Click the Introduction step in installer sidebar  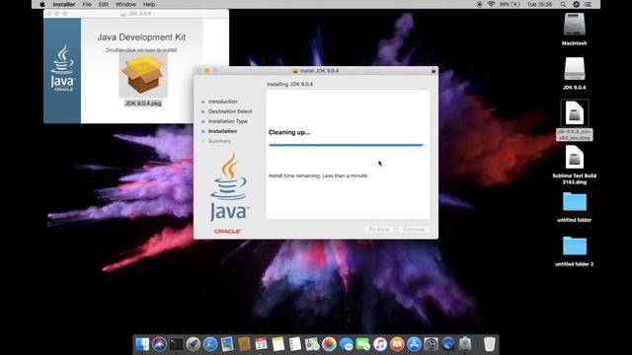[223, 102]
